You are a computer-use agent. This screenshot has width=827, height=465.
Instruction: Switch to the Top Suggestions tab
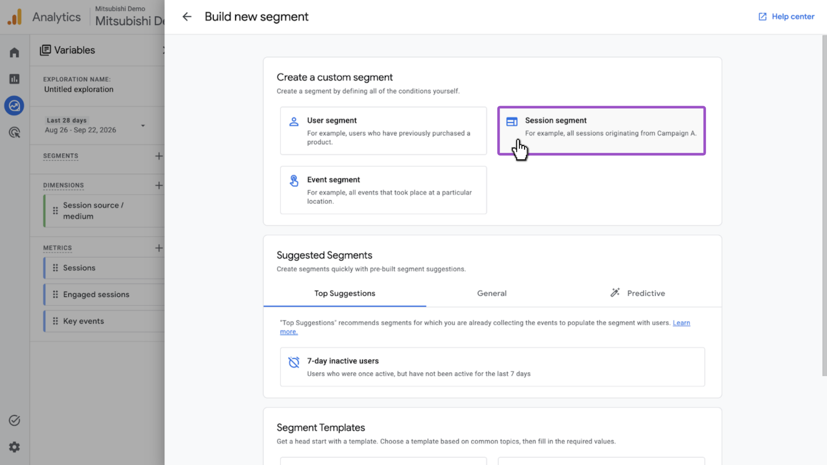pos(345,293)
